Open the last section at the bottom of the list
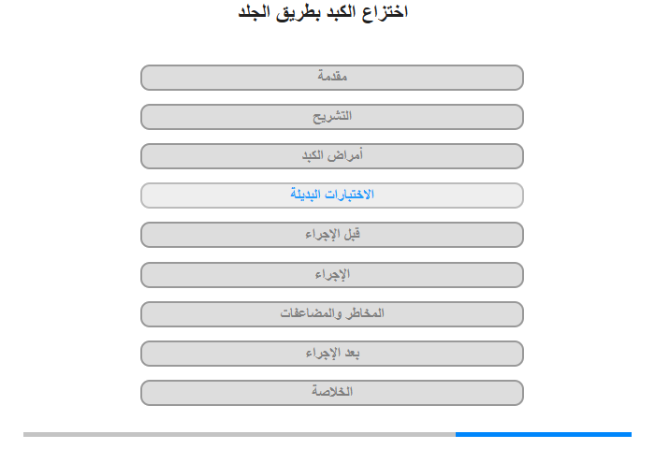Screen dimensions: 655x449 point(332,393)
